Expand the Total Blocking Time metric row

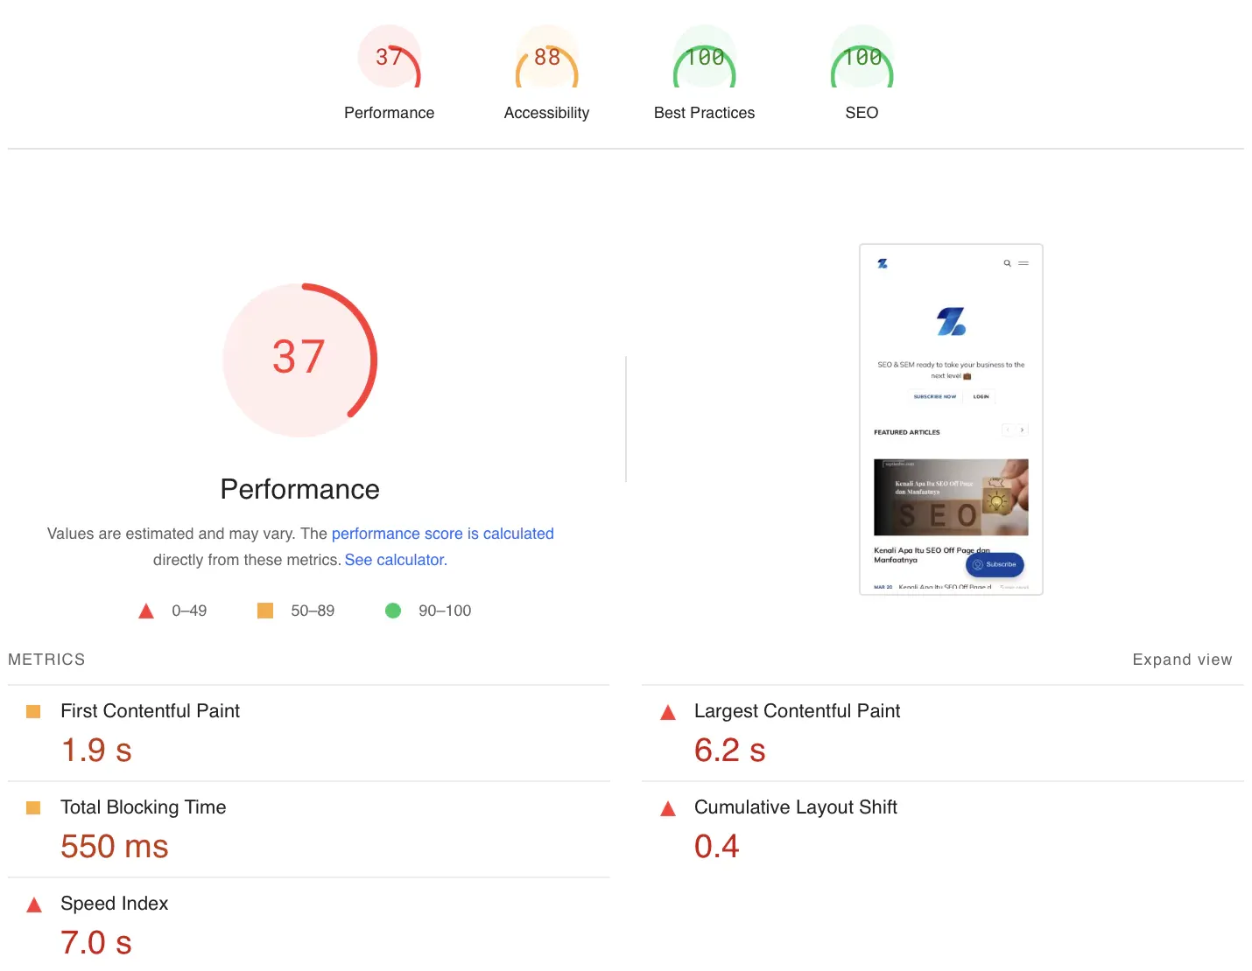[x=143, y=807]
